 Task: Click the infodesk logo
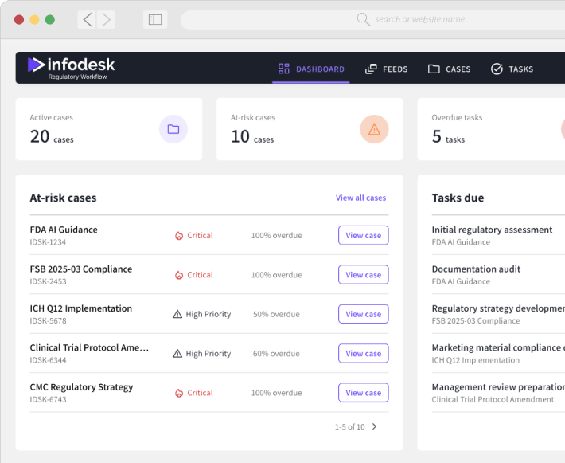coord(71,69)
